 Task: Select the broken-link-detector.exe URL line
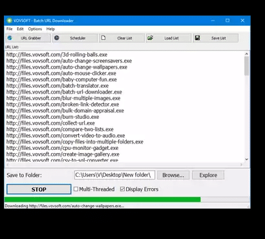click(x=63, y=105)
